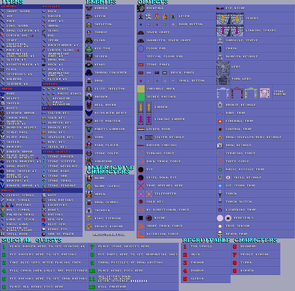
Task: Click the "Nightstalker +3" weapon label
Action: (22, 65)
